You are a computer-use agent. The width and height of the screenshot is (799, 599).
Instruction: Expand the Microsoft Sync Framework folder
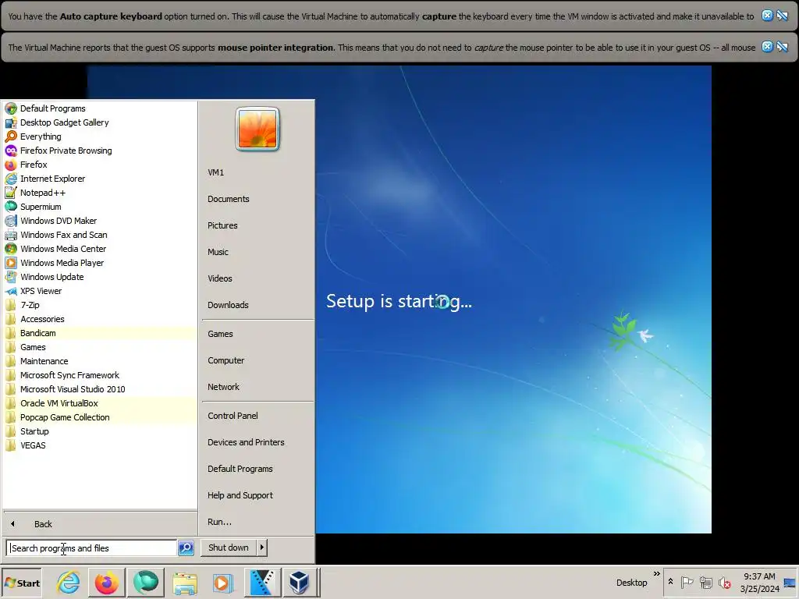[x=99, y=375]
